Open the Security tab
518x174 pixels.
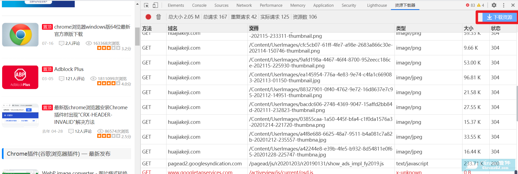349,5
